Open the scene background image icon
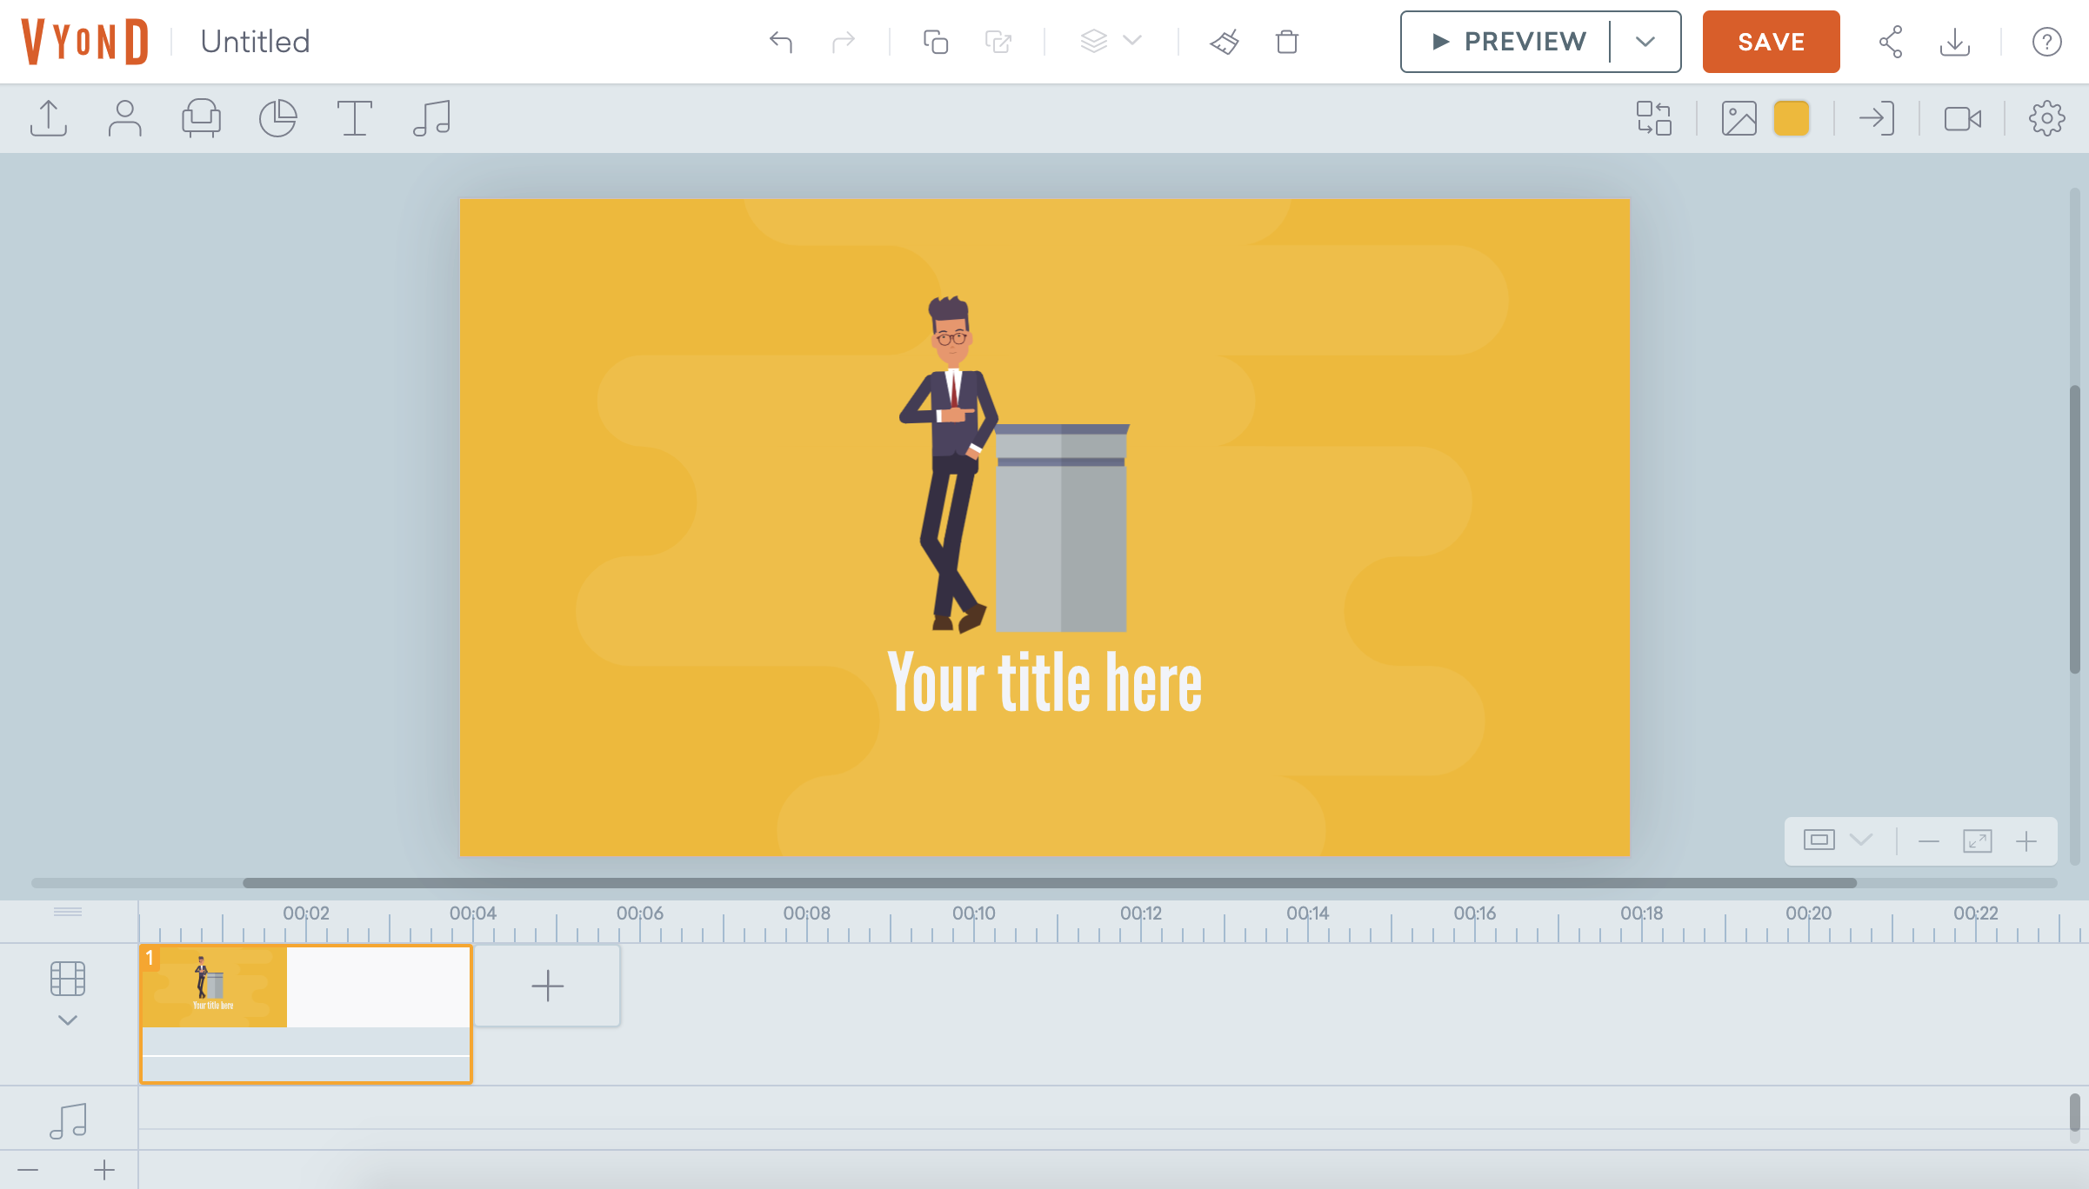The image size is (2089, 1189). (1739, 118)
